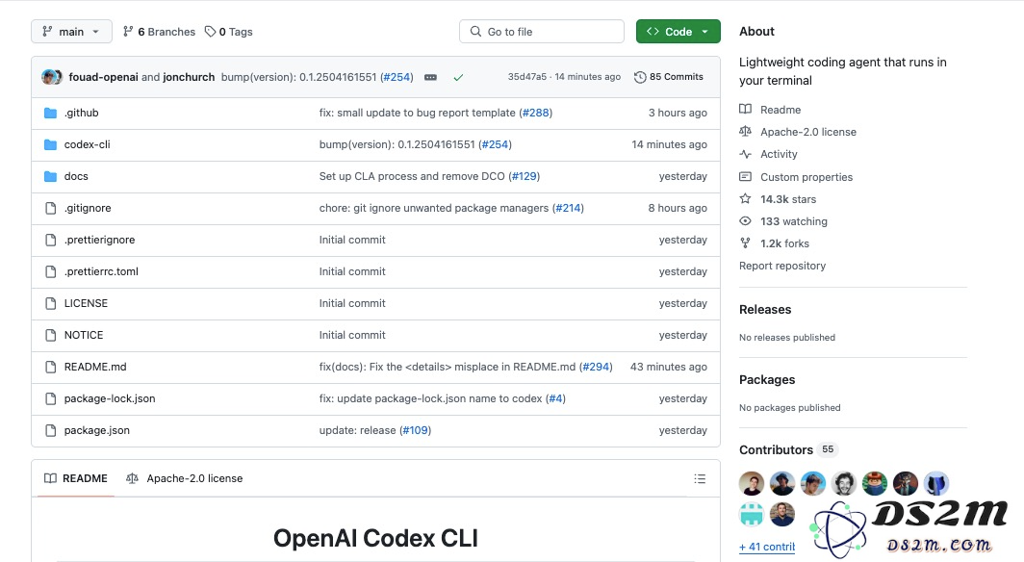Show the + 41 contributors link
The height and width of the screenshot is (562, 1024).
pos(767,547)
